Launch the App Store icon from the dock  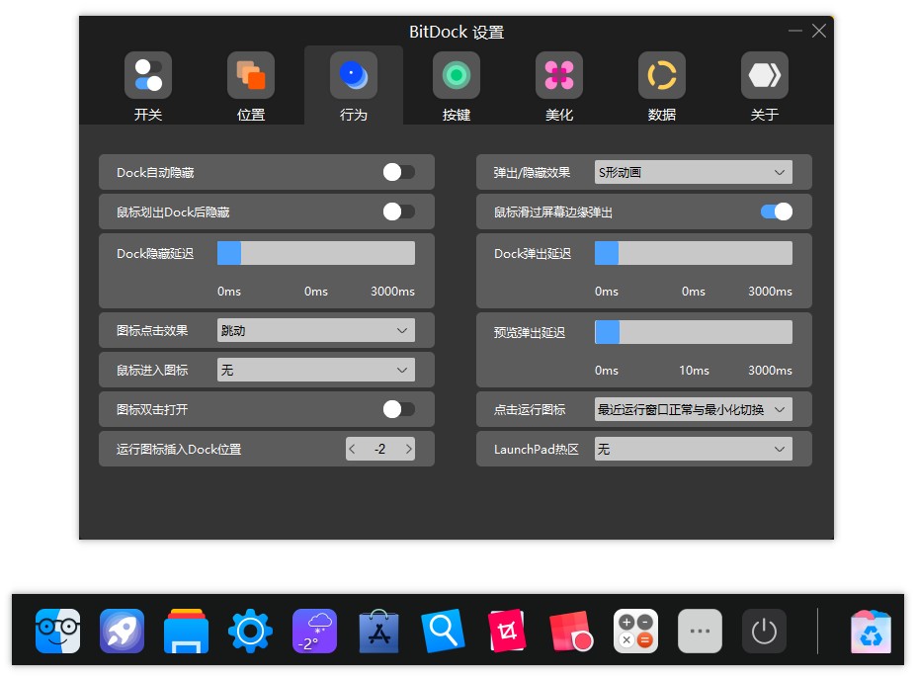(378, 630)
